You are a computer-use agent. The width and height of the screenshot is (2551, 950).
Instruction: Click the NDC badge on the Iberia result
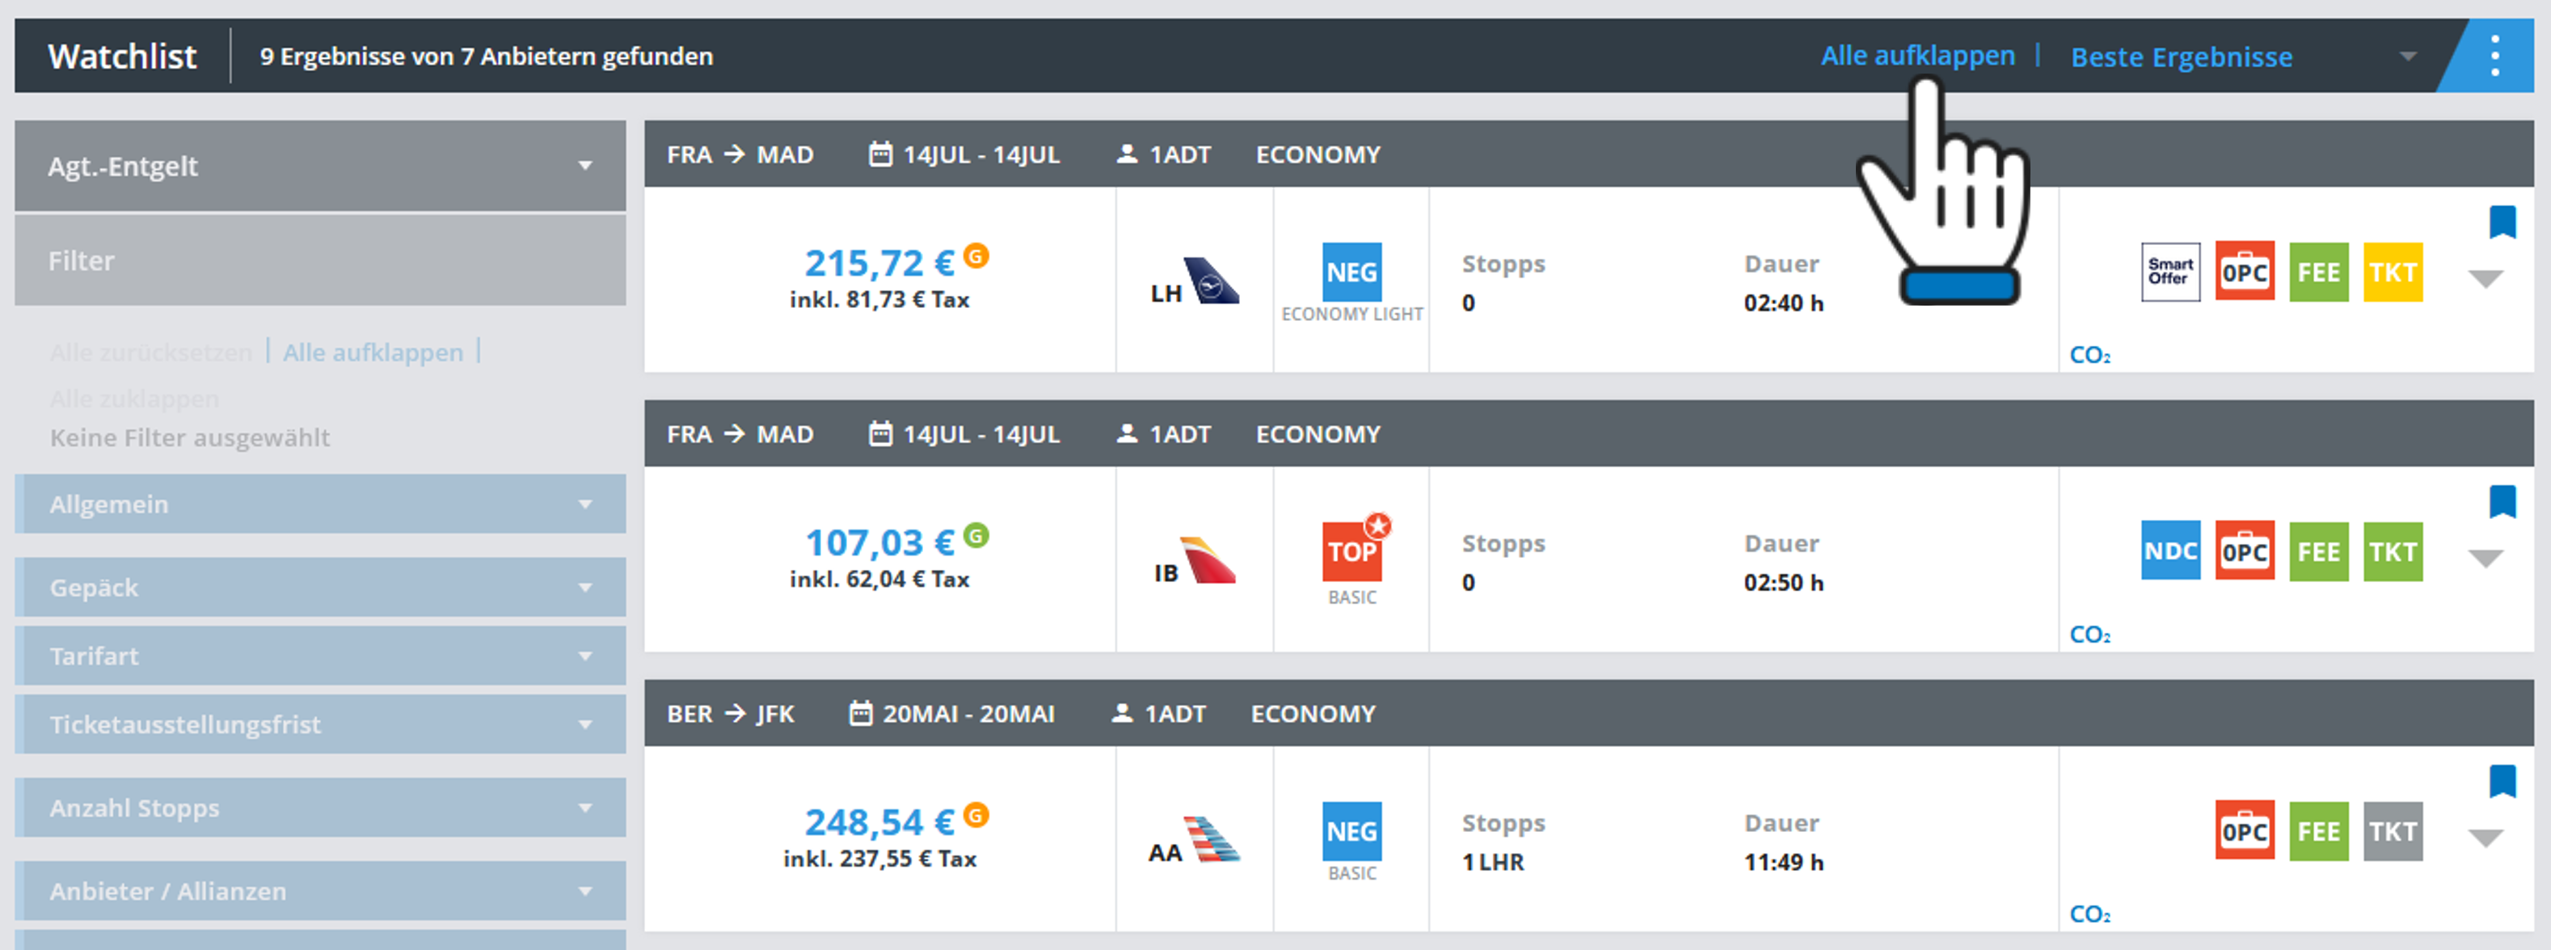coord(2169,551)
